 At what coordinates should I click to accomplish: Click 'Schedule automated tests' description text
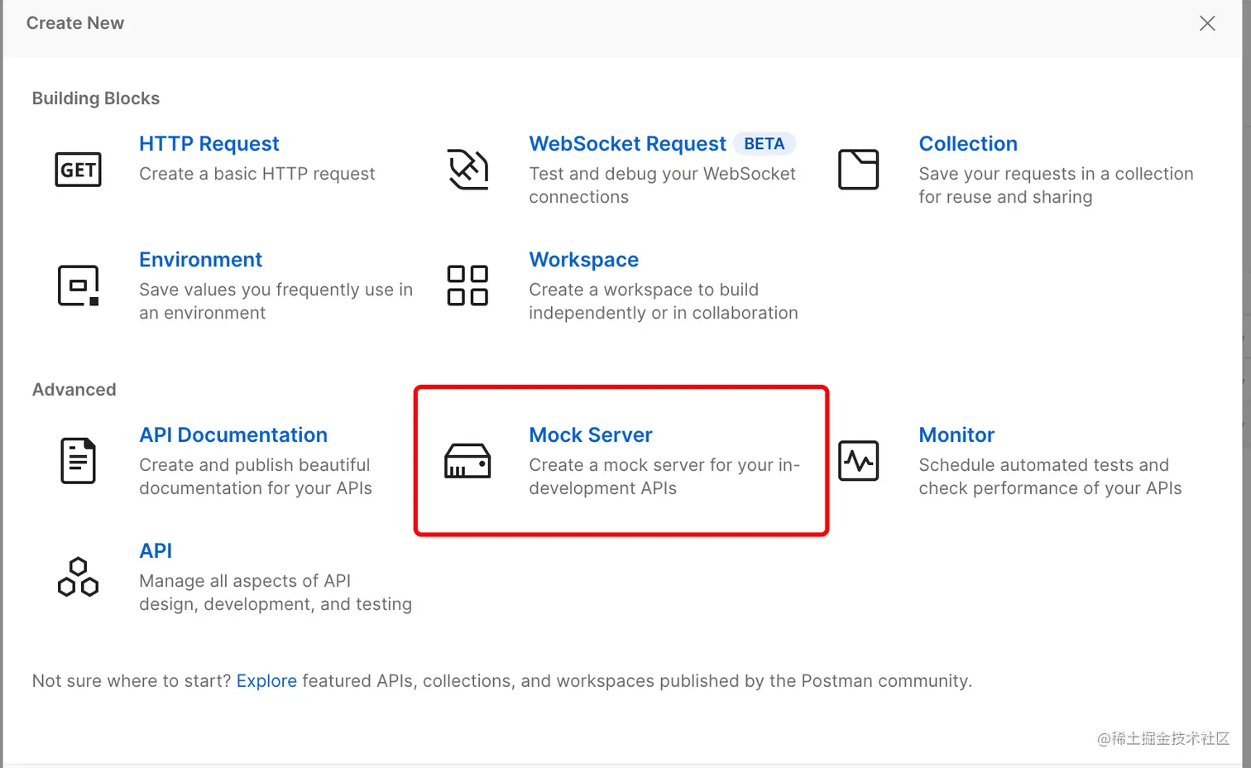tap(1050, 477)
